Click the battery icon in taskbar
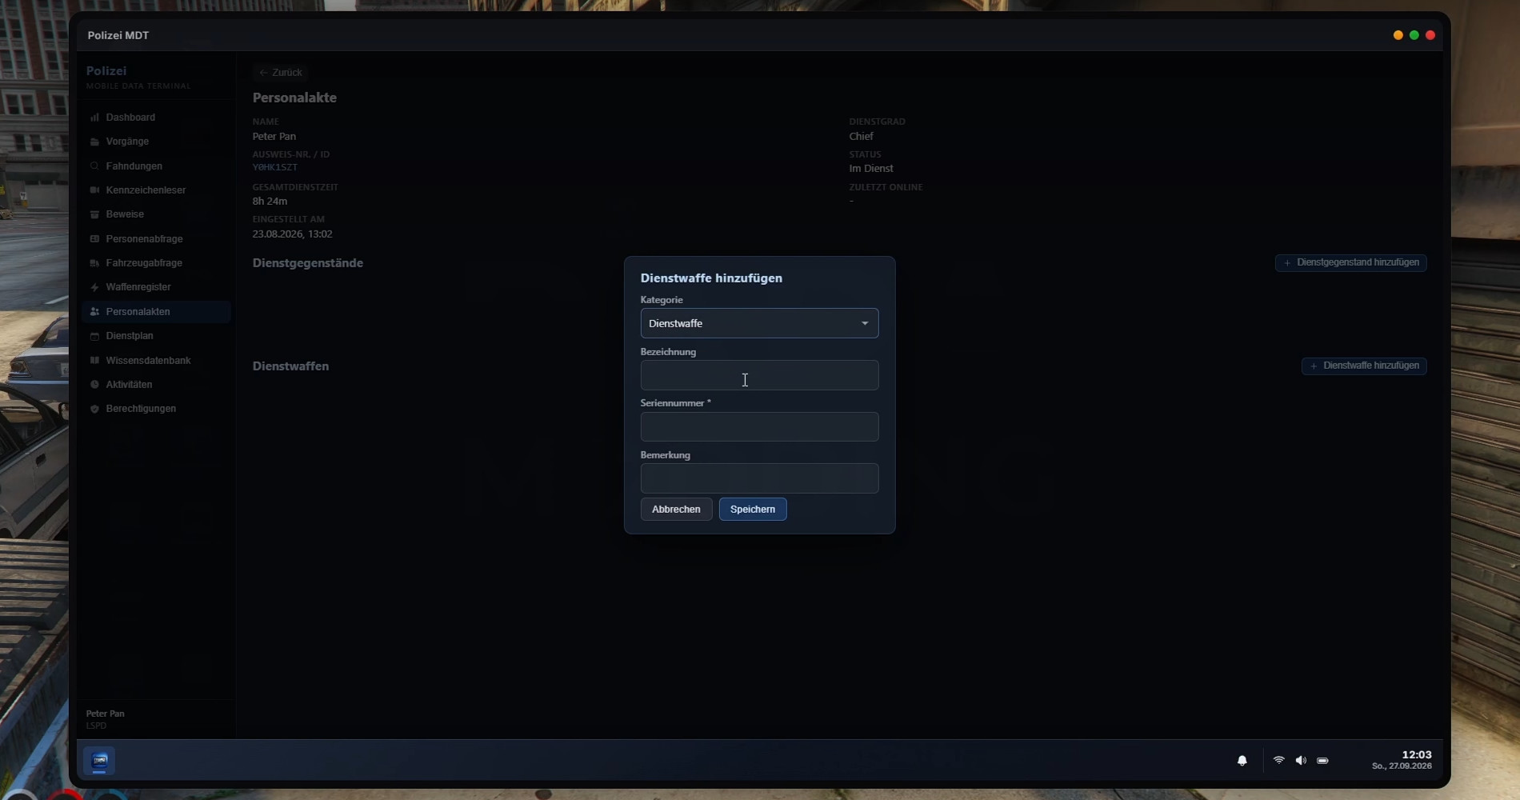 pyautogui.click(x=1322, y=761)
